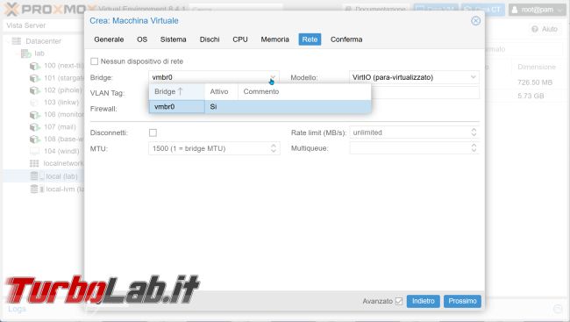Image resolution: width=570 pixels, height=322 pixels.
Task: Select the Dischi tab
Action: (210, 39)
